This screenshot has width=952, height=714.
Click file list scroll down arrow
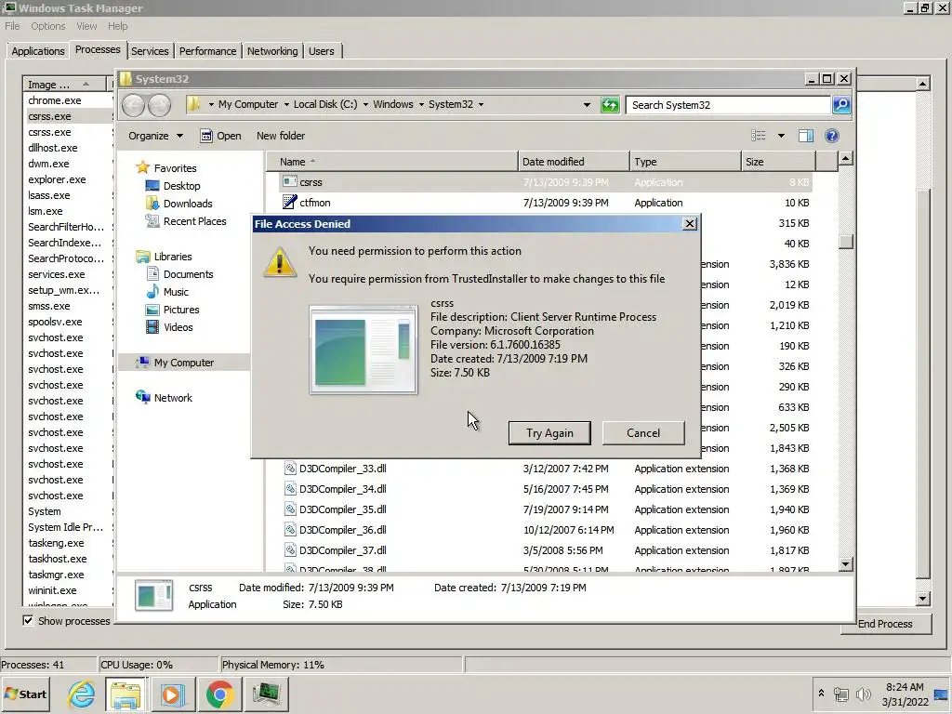click(846, 564)
